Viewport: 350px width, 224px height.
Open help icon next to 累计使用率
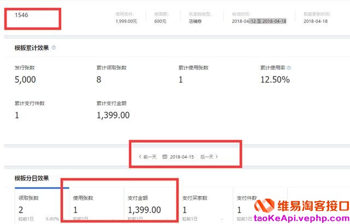point(289,68)
